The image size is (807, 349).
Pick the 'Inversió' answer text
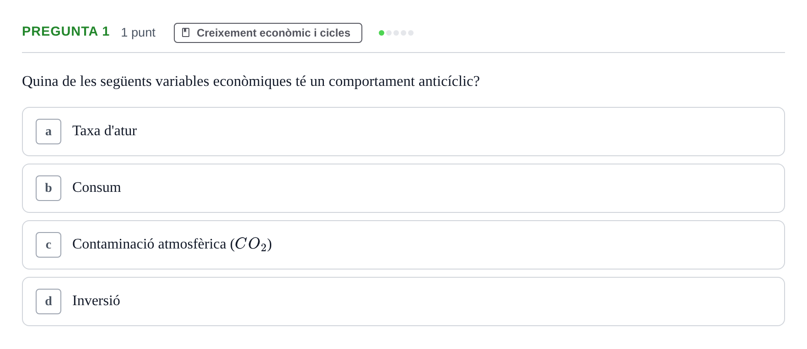tap(96, 301)
